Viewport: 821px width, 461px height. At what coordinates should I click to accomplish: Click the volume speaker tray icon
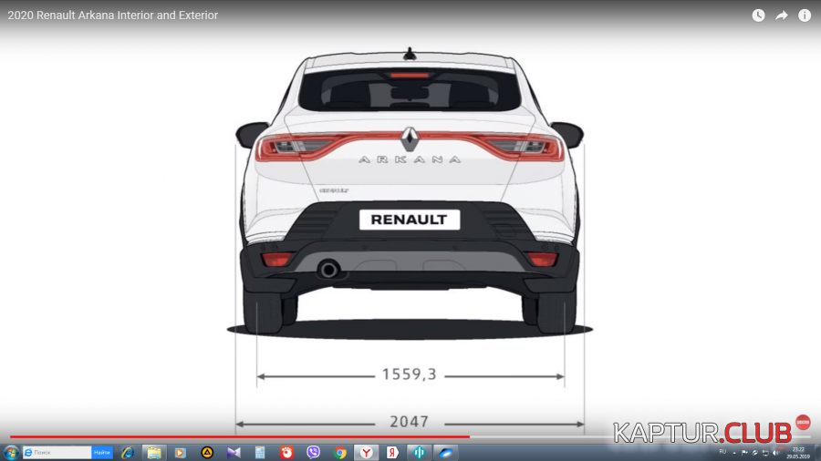(x=775, y=453)
